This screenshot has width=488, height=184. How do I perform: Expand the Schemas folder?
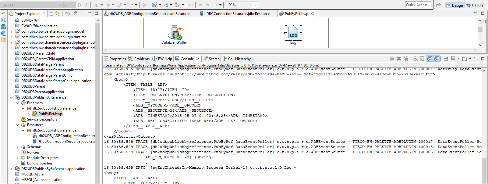click(x=17, y=147)
